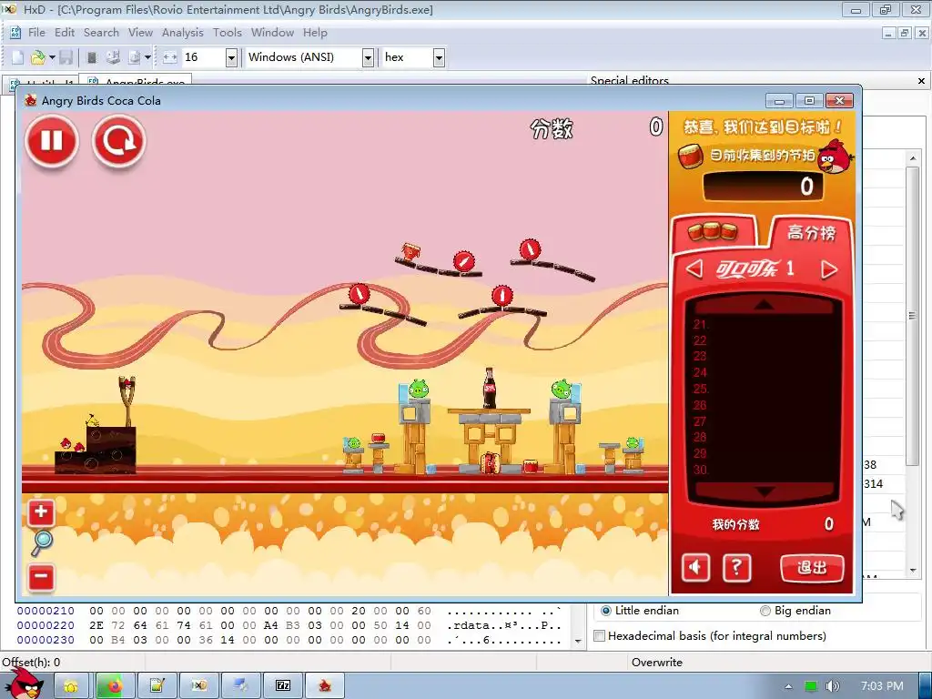Go to previous level with left arrow
Image resolution: width=932 pixels, height=699 pixels.
(694, 269)
